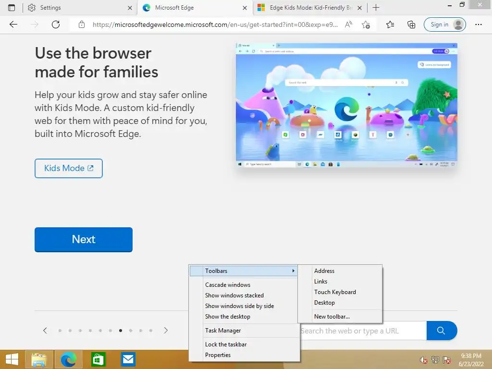Open Mail app from taskbar
This screenshot has height=369, width=492.
point(128,359)
